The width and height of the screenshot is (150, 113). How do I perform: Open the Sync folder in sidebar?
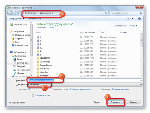click(x=16, y=42)
